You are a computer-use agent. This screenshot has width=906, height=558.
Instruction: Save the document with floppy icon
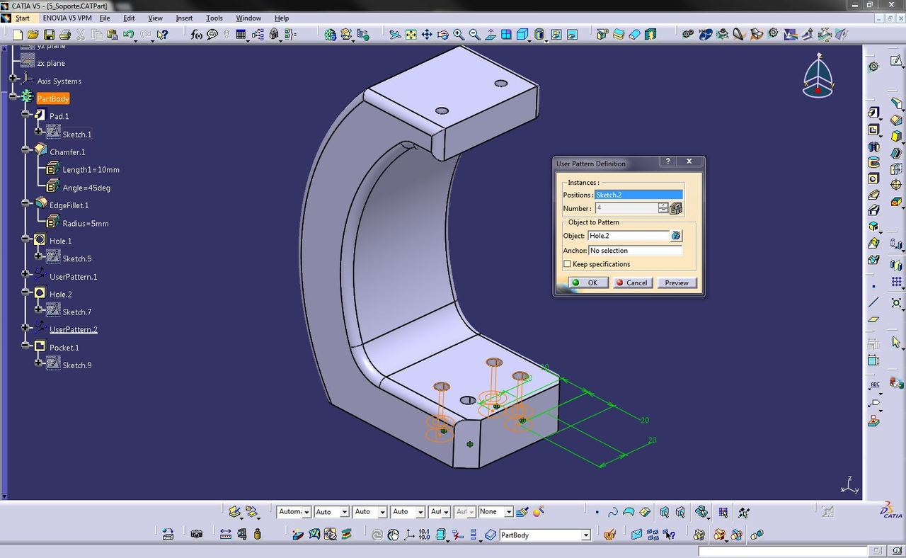pyautogui.click(x=49, y=34)
